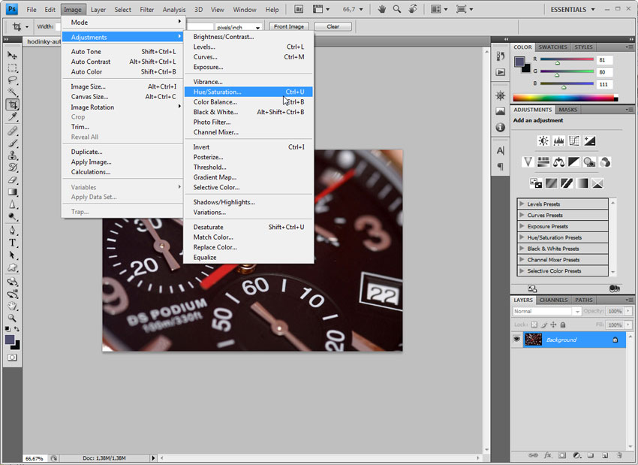Click the Front Image button

[289, 26]
